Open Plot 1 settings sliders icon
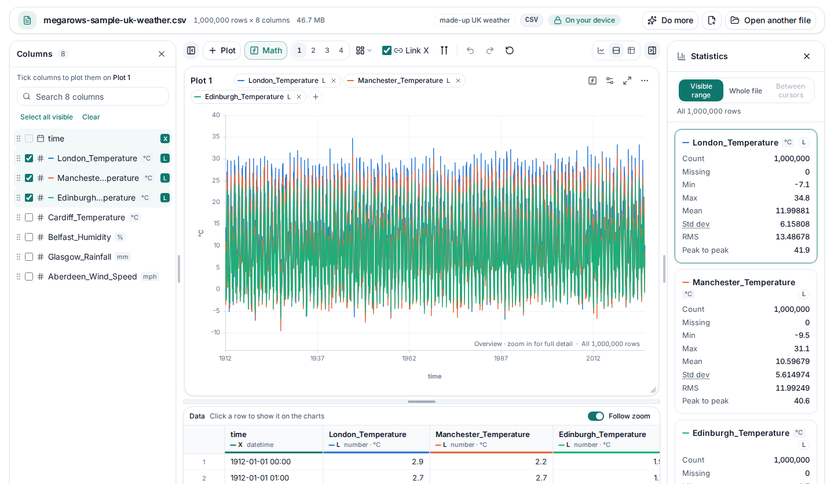Viewport: 834px width, 484px height. click(610, 81)
